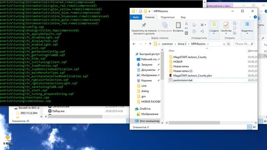This screenshot has height=150, width=267.
Task: Click the purple application tools tab in the background window
Action: click(219, 5)
